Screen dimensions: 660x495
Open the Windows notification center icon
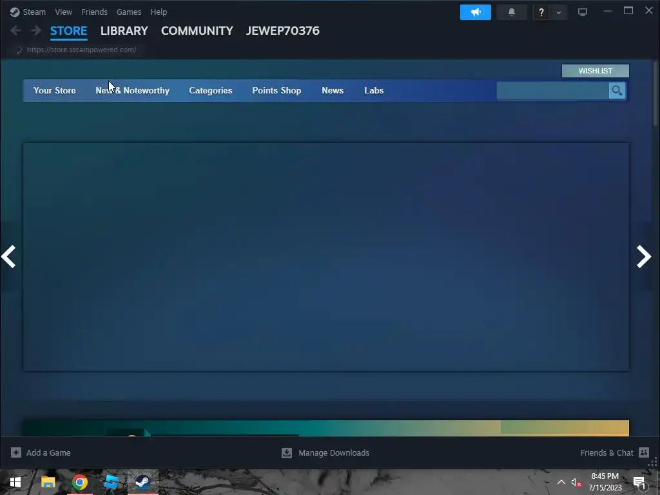(x=639, y=483)
